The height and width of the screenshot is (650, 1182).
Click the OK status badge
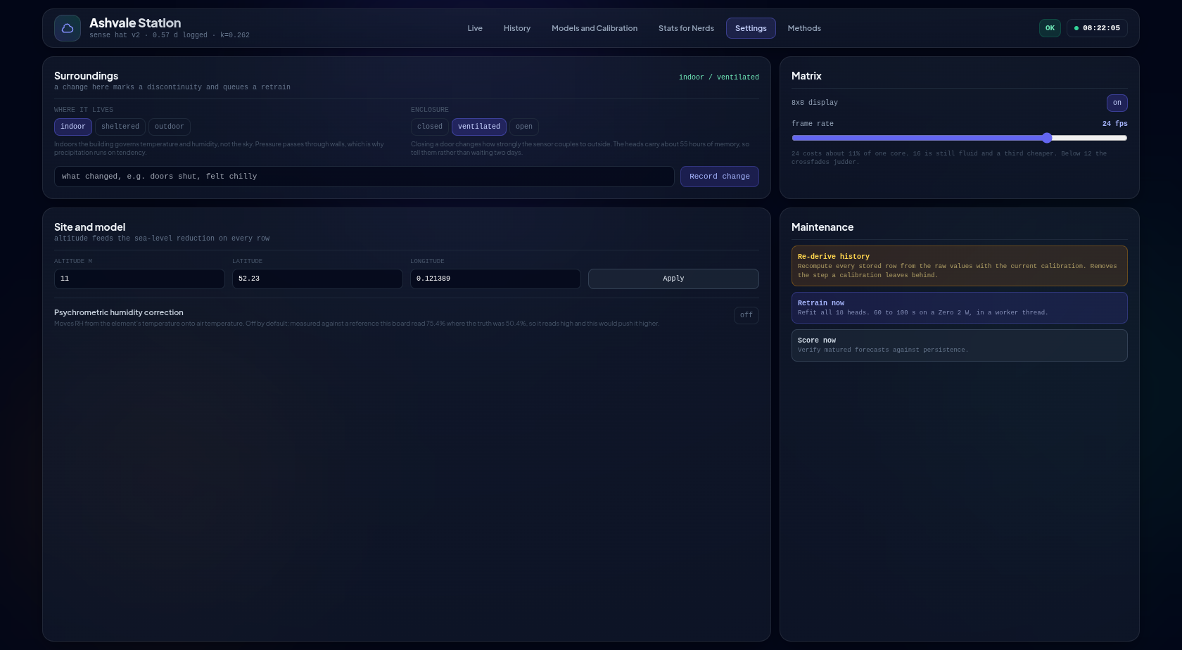pos(1050,28)
